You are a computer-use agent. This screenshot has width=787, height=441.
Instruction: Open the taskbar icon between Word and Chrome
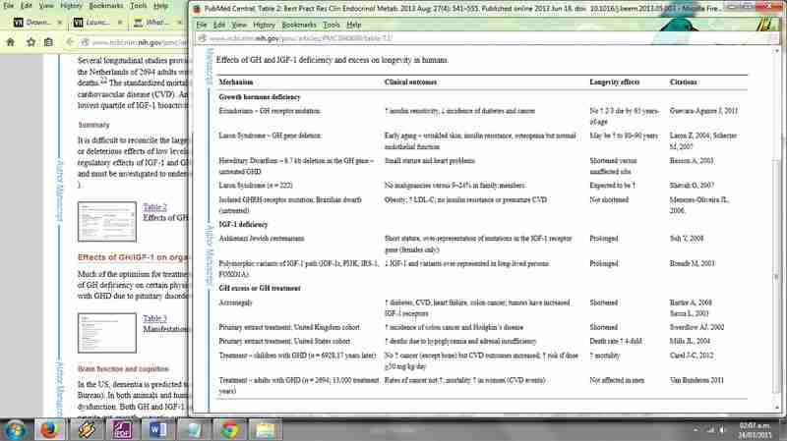[194, 430]
